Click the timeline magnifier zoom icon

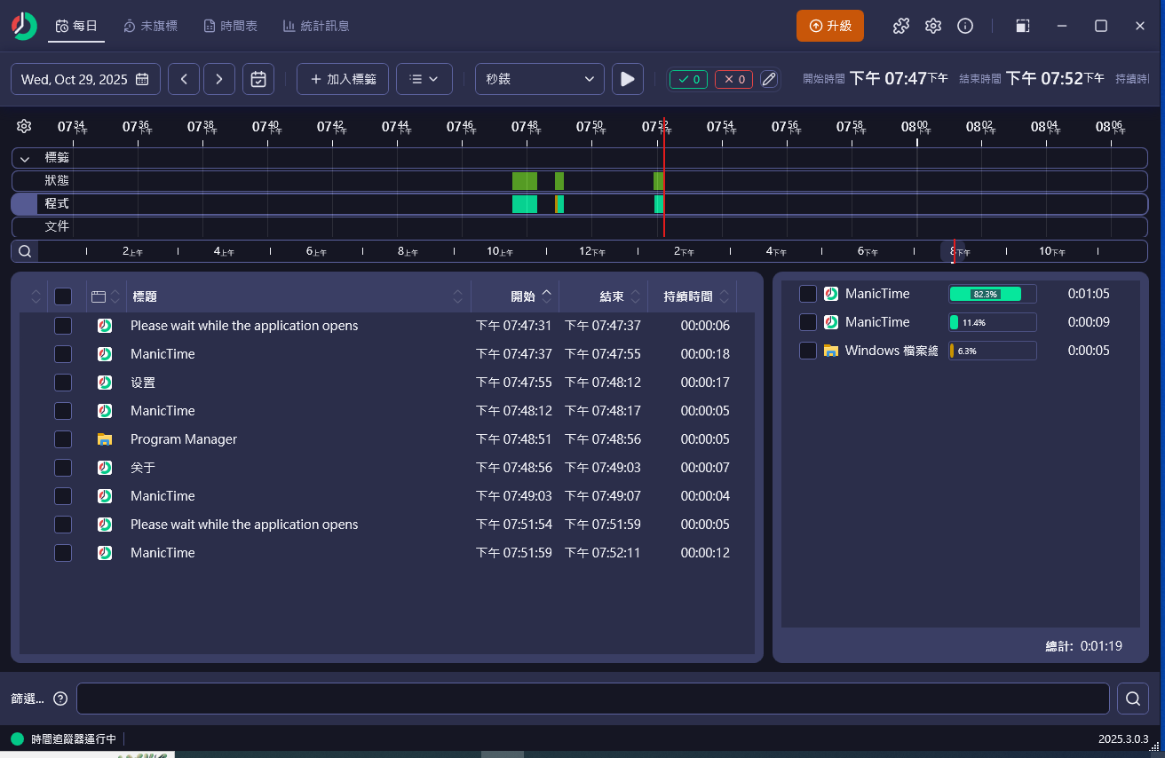tap(25, 251)
